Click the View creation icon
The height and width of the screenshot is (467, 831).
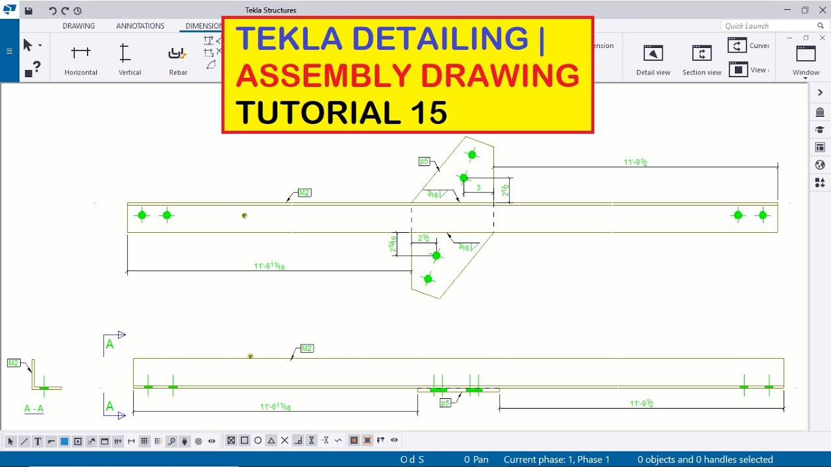click(x=738, y=69)
